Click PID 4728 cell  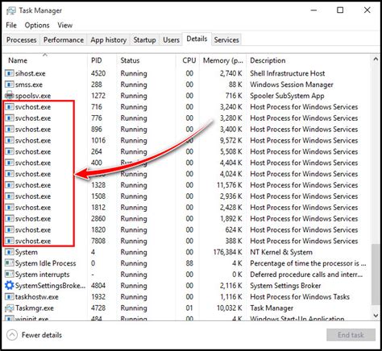pyautogui.click(x=98, y=308)
